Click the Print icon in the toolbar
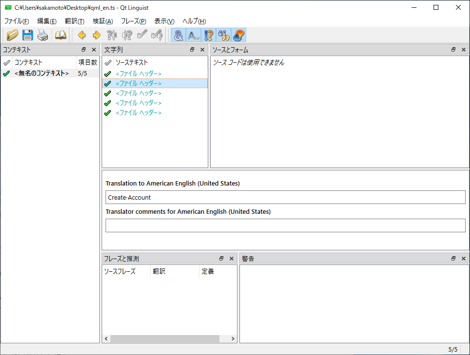 pos(43,35)
